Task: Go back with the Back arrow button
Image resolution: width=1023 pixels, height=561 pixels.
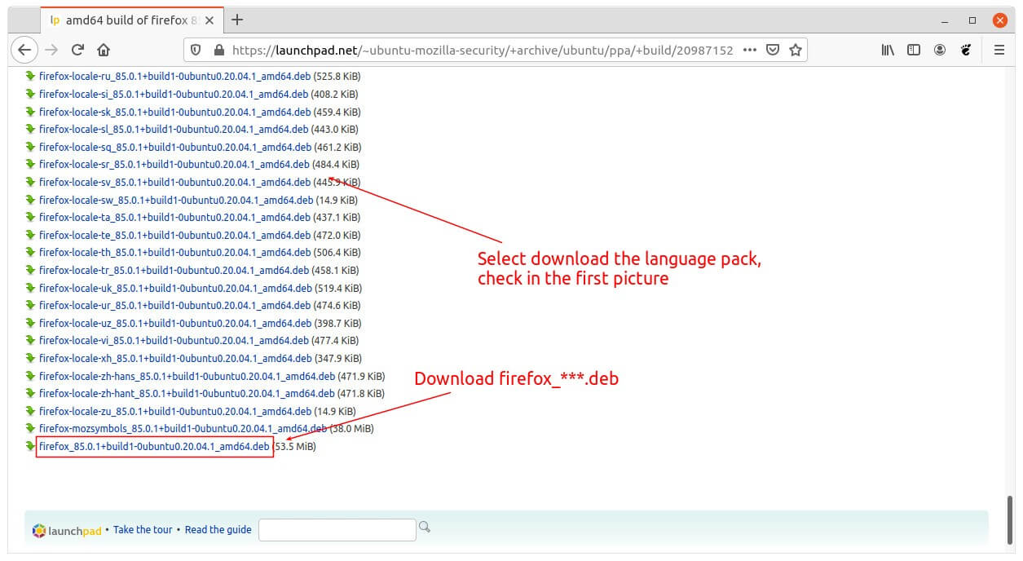Action: coord(24,50)
